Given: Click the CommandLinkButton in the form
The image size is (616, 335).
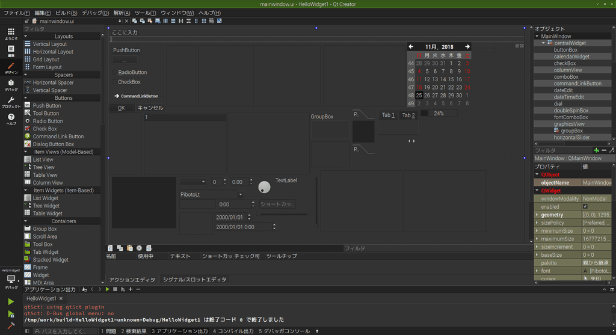Looking at the screenshot, I should (x=136, y=96).
